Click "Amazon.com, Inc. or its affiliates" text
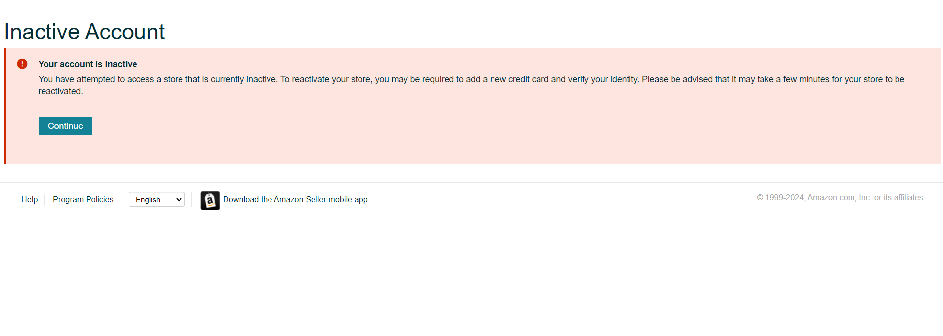Viewport: 943px width, 336px height. (x=865, y=197)
